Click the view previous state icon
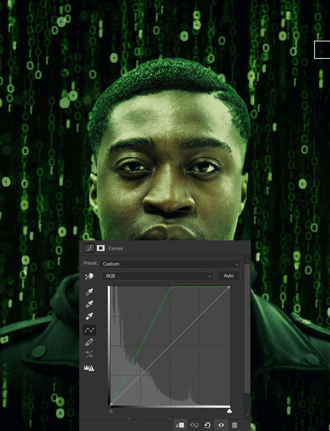 click(x=194, y=425)
